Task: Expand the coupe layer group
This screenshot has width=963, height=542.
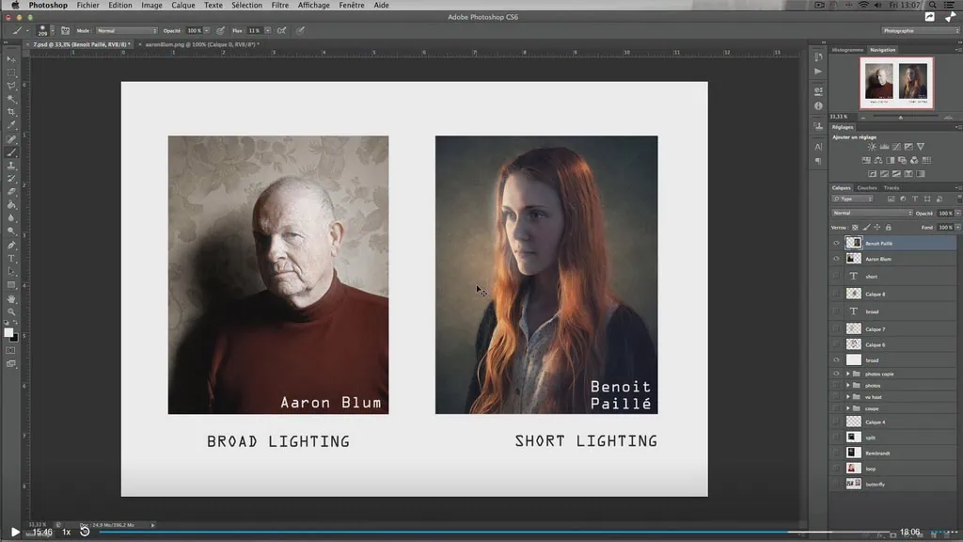Action: 847,408
